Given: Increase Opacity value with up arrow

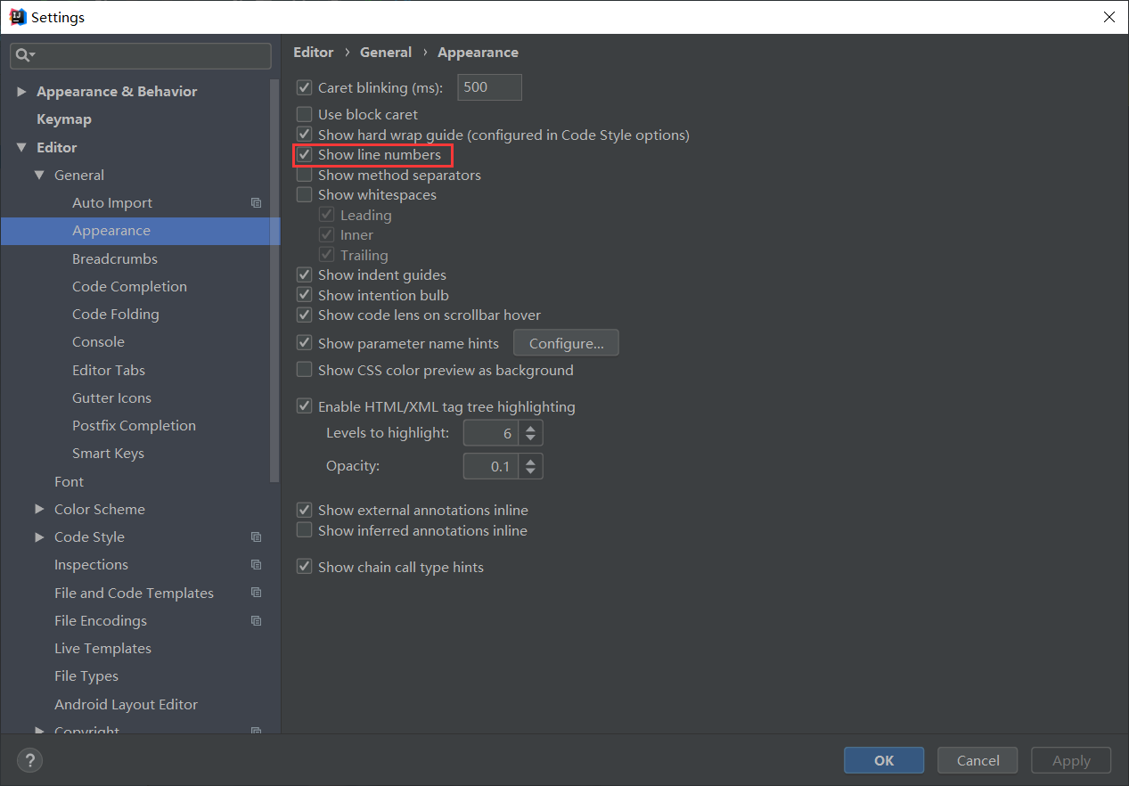Looking at the screenshot, I should coord(530,461).
